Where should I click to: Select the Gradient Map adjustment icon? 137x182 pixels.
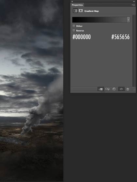coord(75,11)
